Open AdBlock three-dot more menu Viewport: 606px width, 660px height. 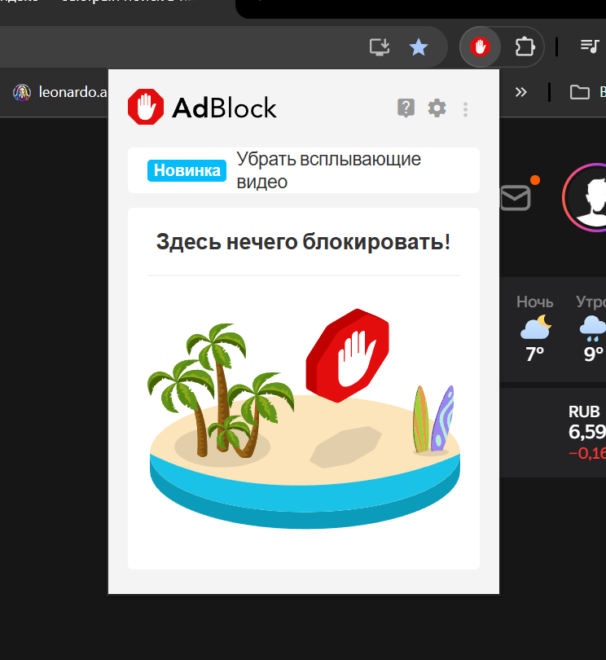(x=465, y=109)
